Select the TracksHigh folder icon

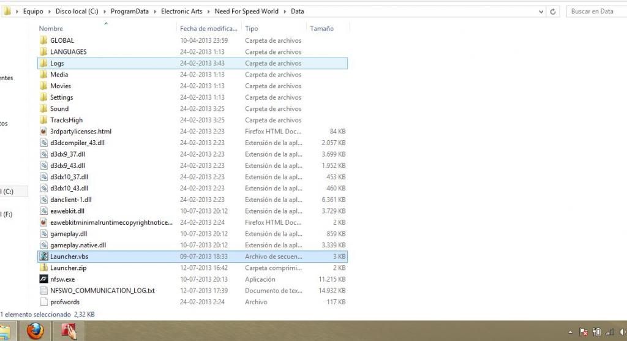click(43, 120)
